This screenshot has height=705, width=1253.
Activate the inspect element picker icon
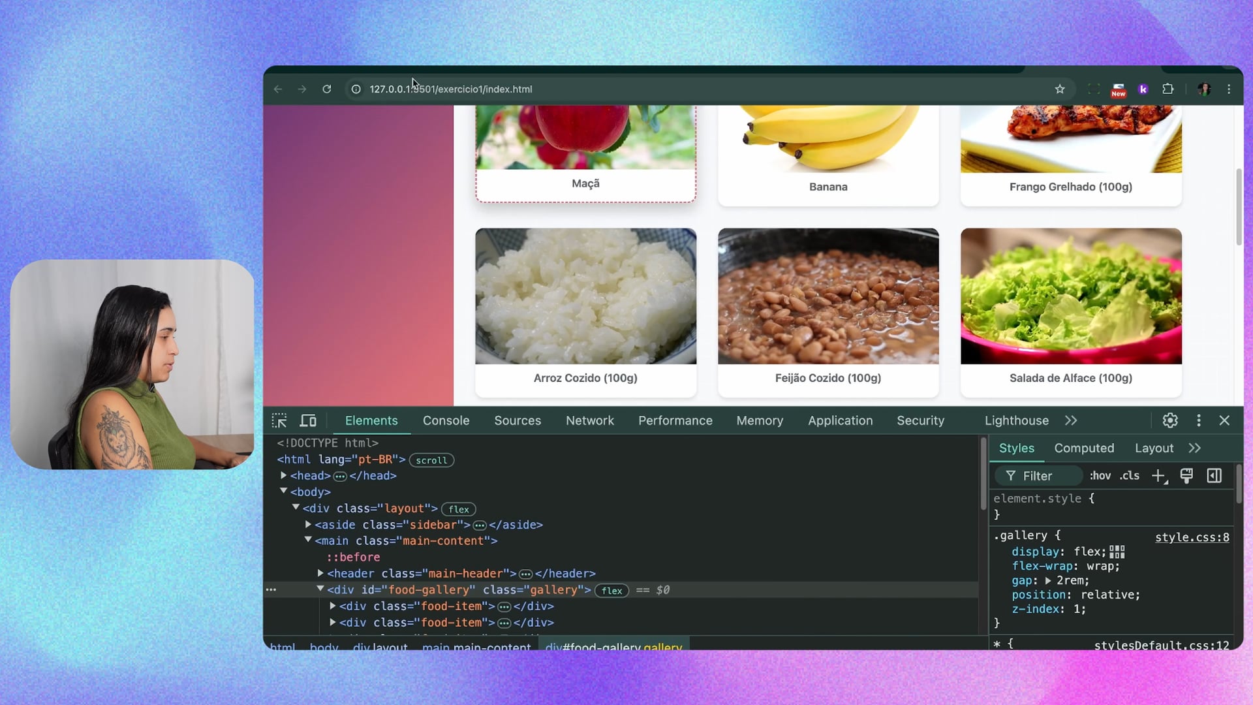coord(279,420)
